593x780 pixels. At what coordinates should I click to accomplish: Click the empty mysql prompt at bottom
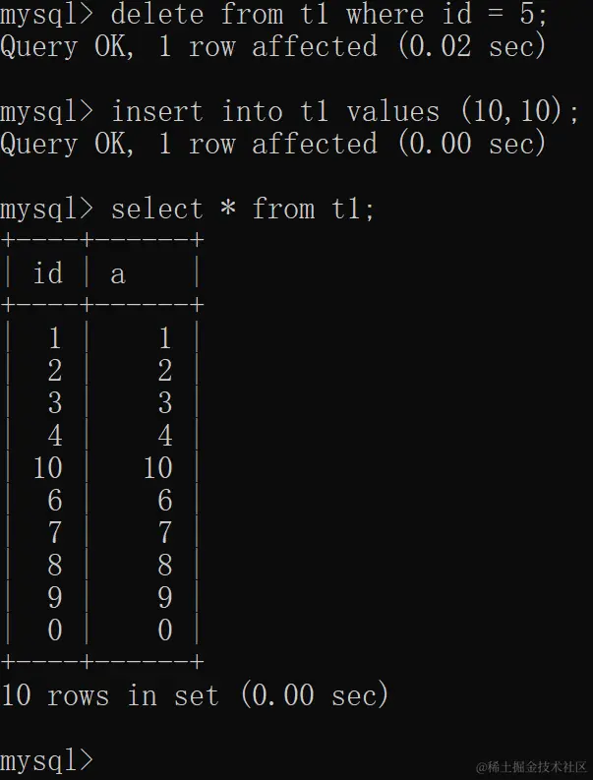click(47, 760)
